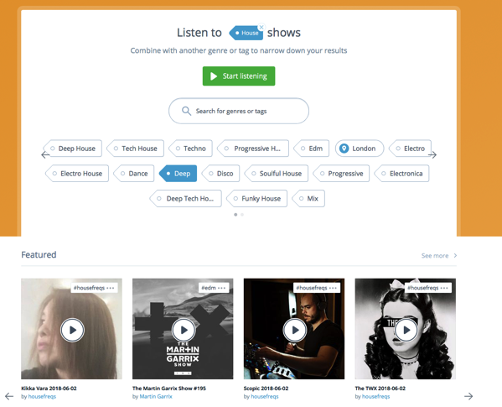Go to next tag page with right arrow

click(x=432, y=154)
